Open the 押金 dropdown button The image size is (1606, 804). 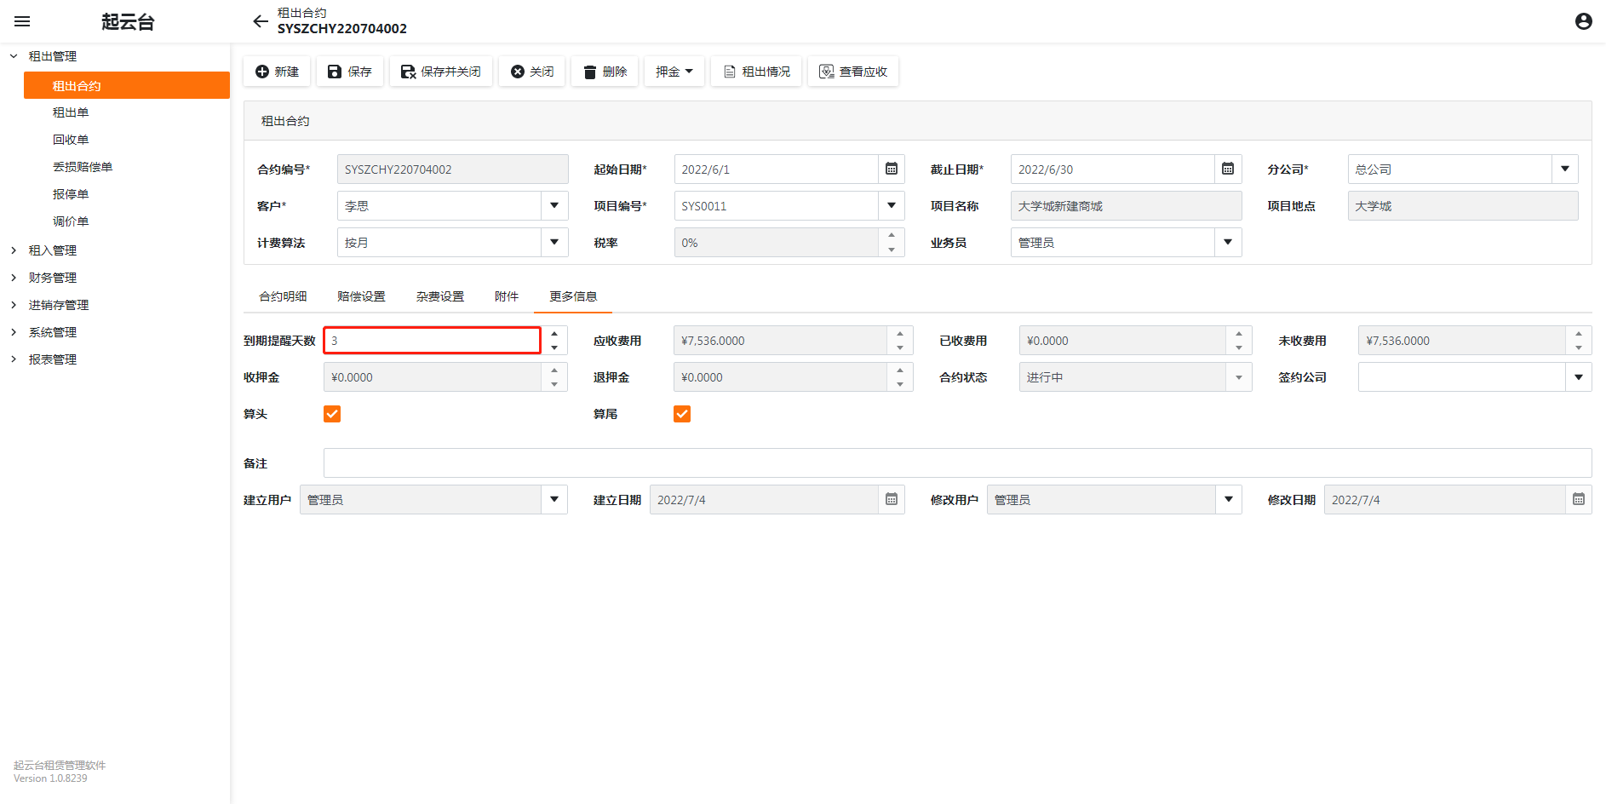[674, 72]
